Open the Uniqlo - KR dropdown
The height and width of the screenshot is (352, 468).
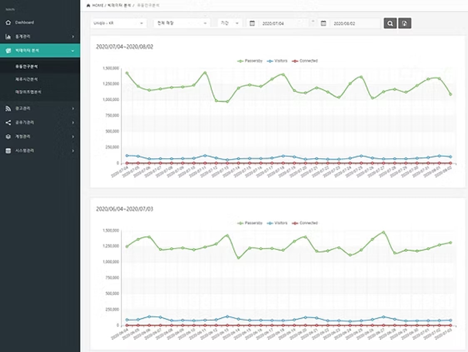[118, 23]
